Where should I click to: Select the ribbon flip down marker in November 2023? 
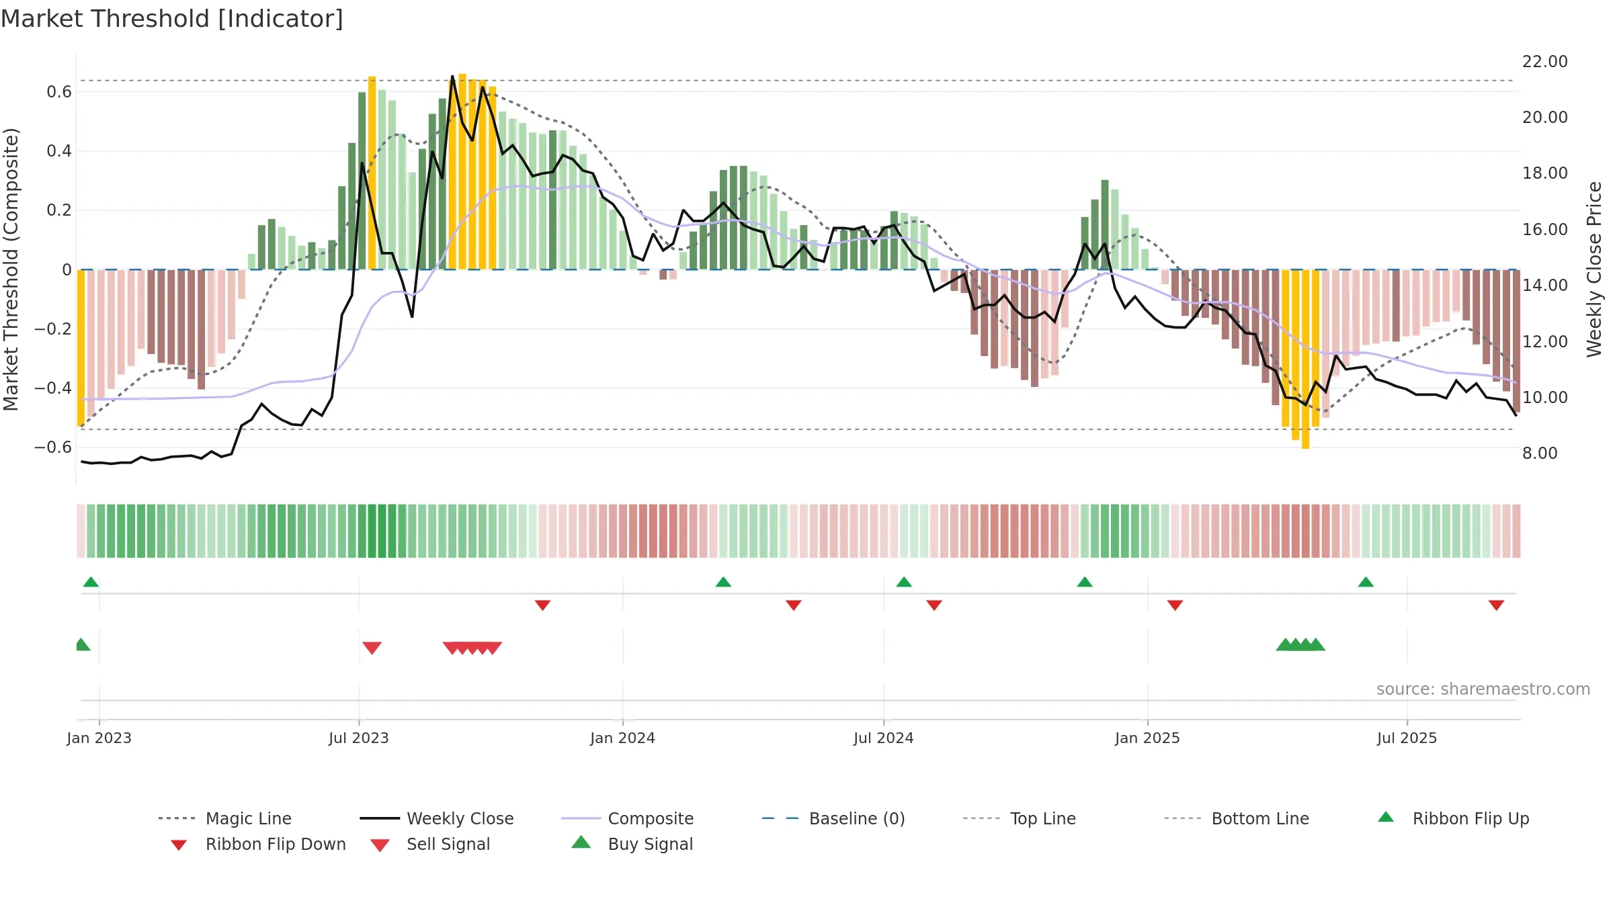(x=543, y=605)
